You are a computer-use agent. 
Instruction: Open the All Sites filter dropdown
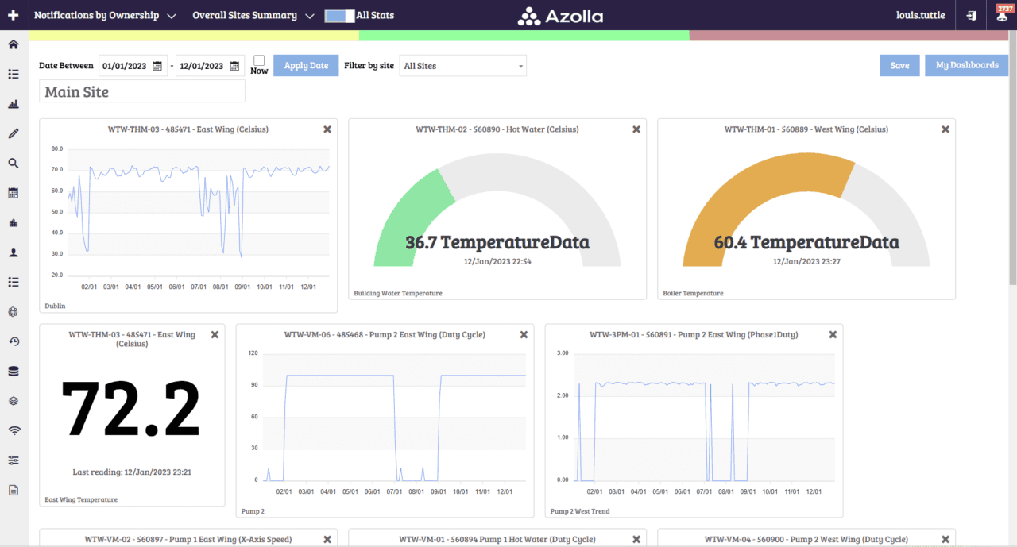[x=462, y=65]
